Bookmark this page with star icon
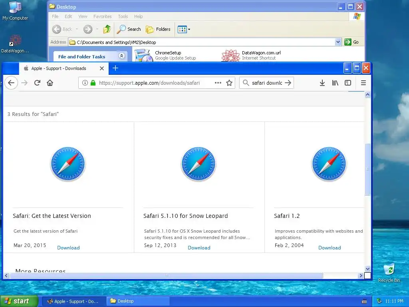The image size is (409, 307). pos(229,83)
